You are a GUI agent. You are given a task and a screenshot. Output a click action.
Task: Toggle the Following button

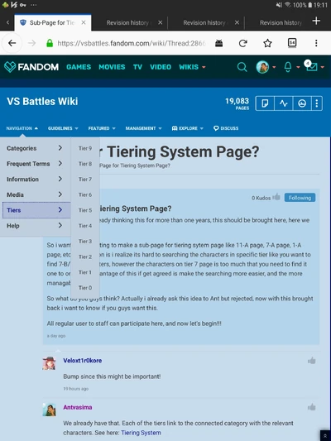pyautogui.click(x=300, y=198)
